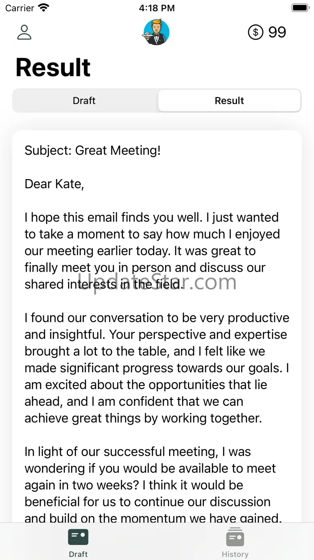Open the History tab icon

point(235,537)
